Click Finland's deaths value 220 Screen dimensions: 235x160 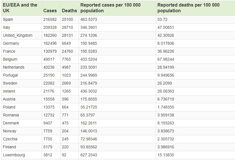(65, 147)
